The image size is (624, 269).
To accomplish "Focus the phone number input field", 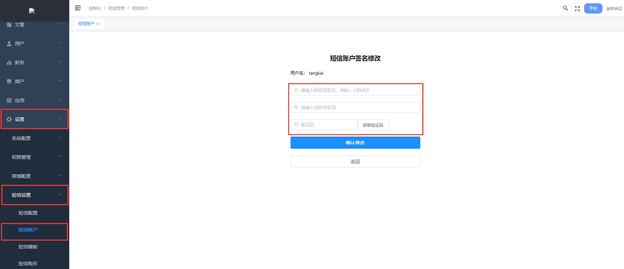I will pyautogui.click(x=355, y=107).
